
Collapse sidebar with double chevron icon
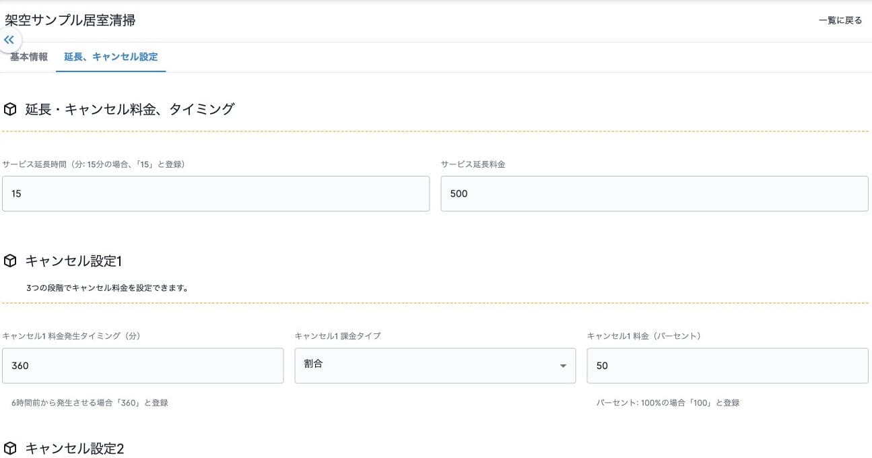[x=9, y=40]
